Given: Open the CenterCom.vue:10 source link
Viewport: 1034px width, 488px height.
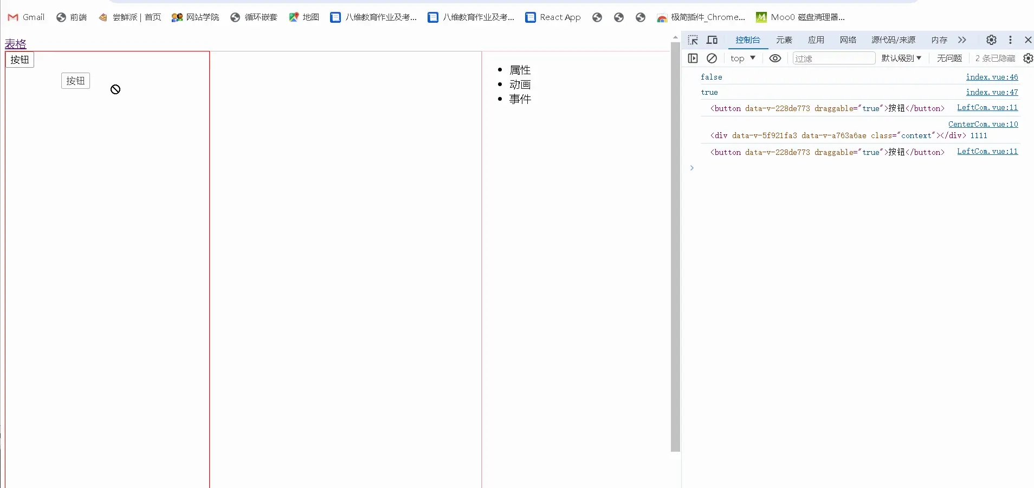Looking at the screenshot, I should click(983, 125).
